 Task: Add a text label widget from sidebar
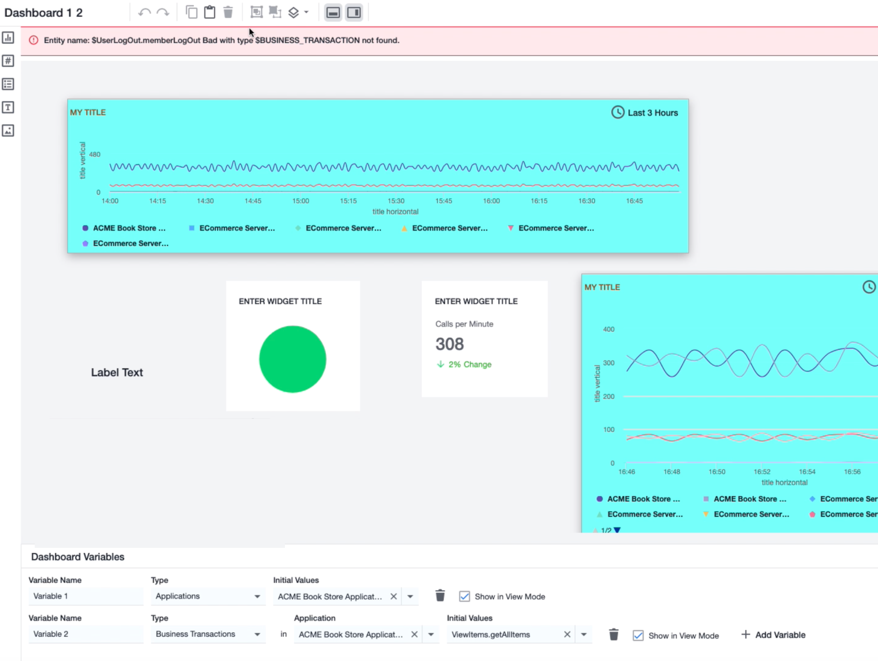click(x=8, y=107)
